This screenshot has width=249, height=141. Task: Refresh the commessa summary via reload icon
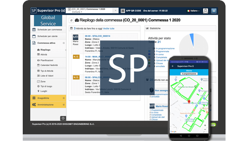pyautogui.click(x=71, y=20)
